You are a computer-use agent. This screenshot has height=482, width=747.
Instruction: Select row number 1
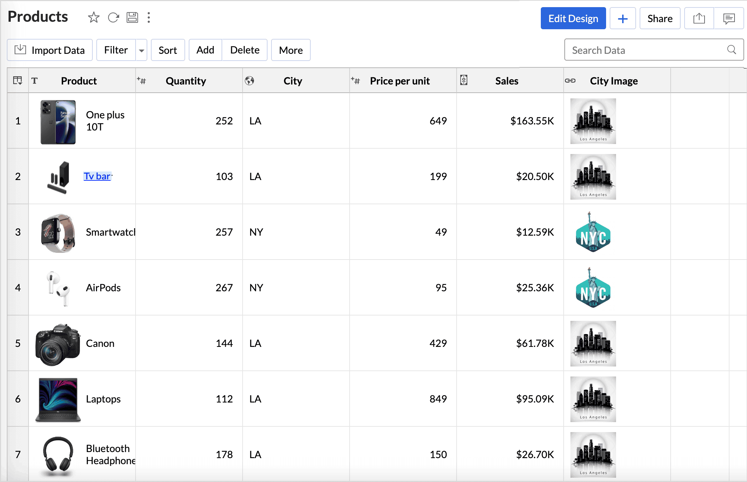click(x=18, y=121)
